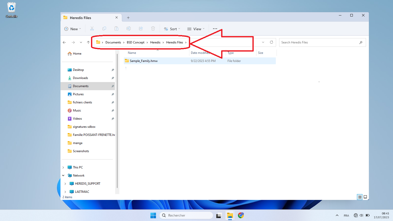Navigate to BSD Concept in breadcrumb
The image size is (393, 221).
pos(135,42)
